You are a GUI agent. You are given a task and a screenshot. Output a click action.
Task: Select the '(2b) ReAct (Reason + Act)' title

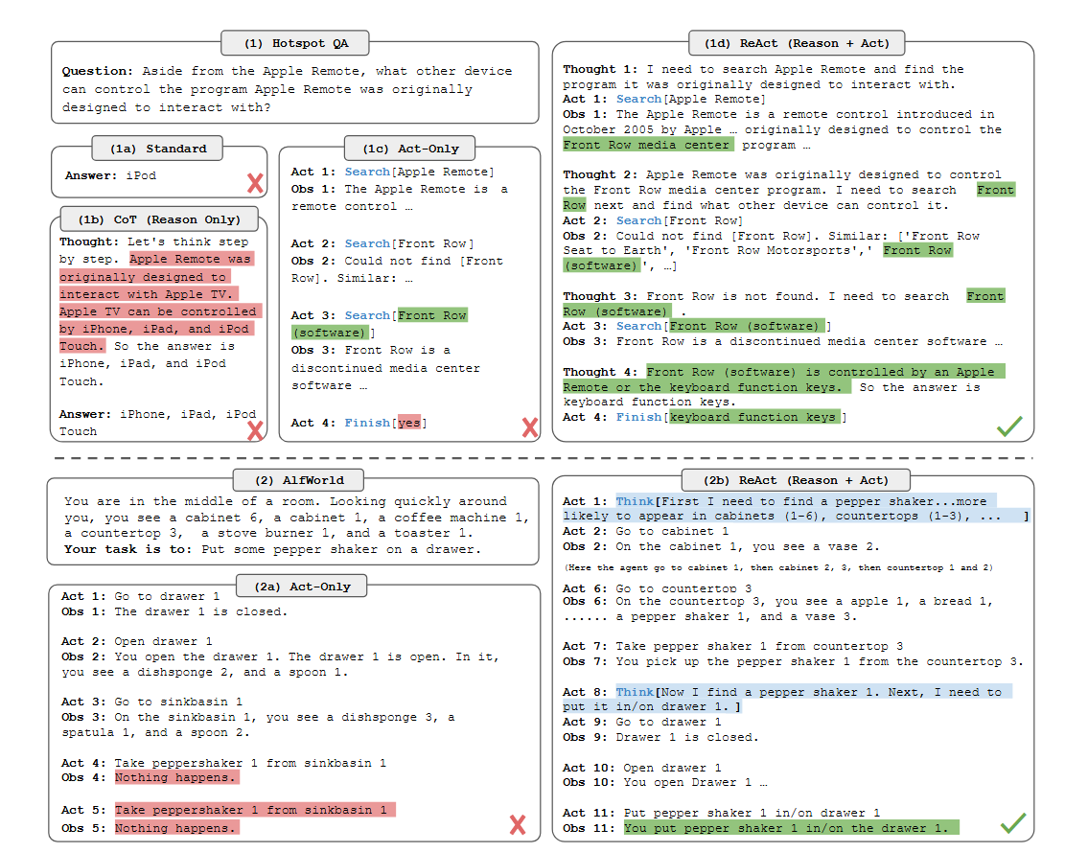796,480
